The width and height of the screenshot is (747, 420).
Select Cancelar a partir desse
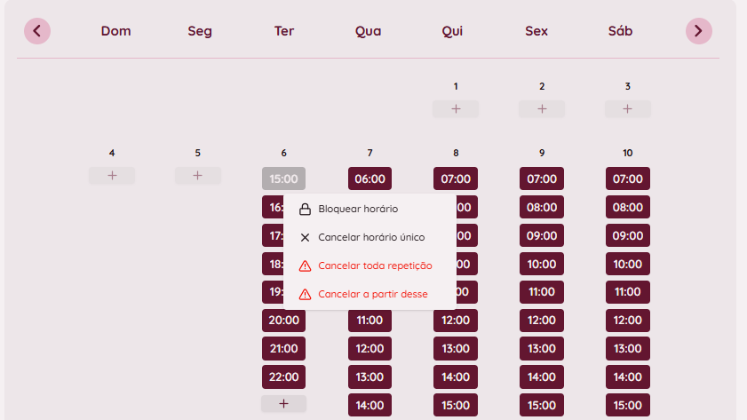click(x=372, y=294)
